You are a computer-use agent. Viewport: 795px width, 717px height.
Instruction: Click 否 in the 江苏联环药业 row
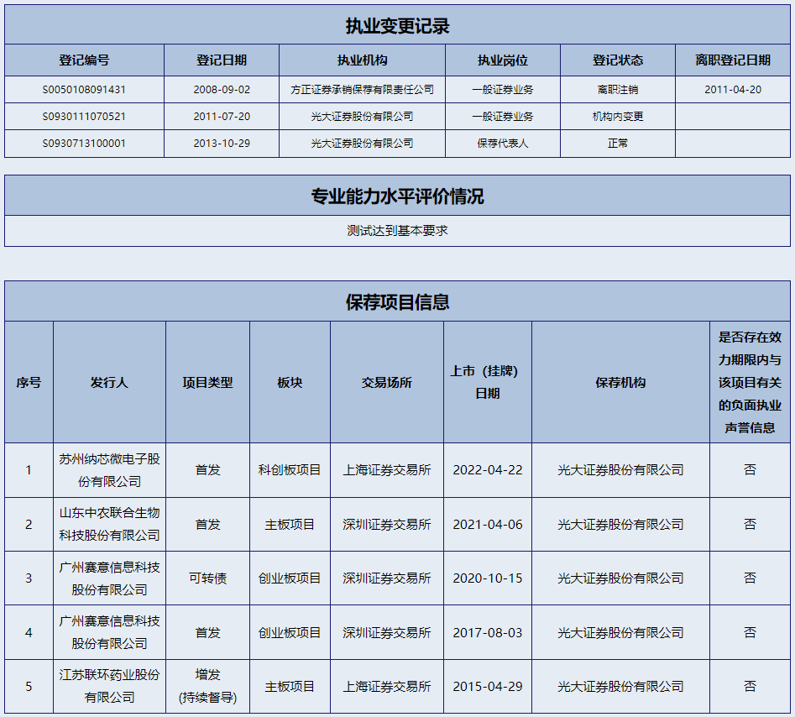coord(750,687)
